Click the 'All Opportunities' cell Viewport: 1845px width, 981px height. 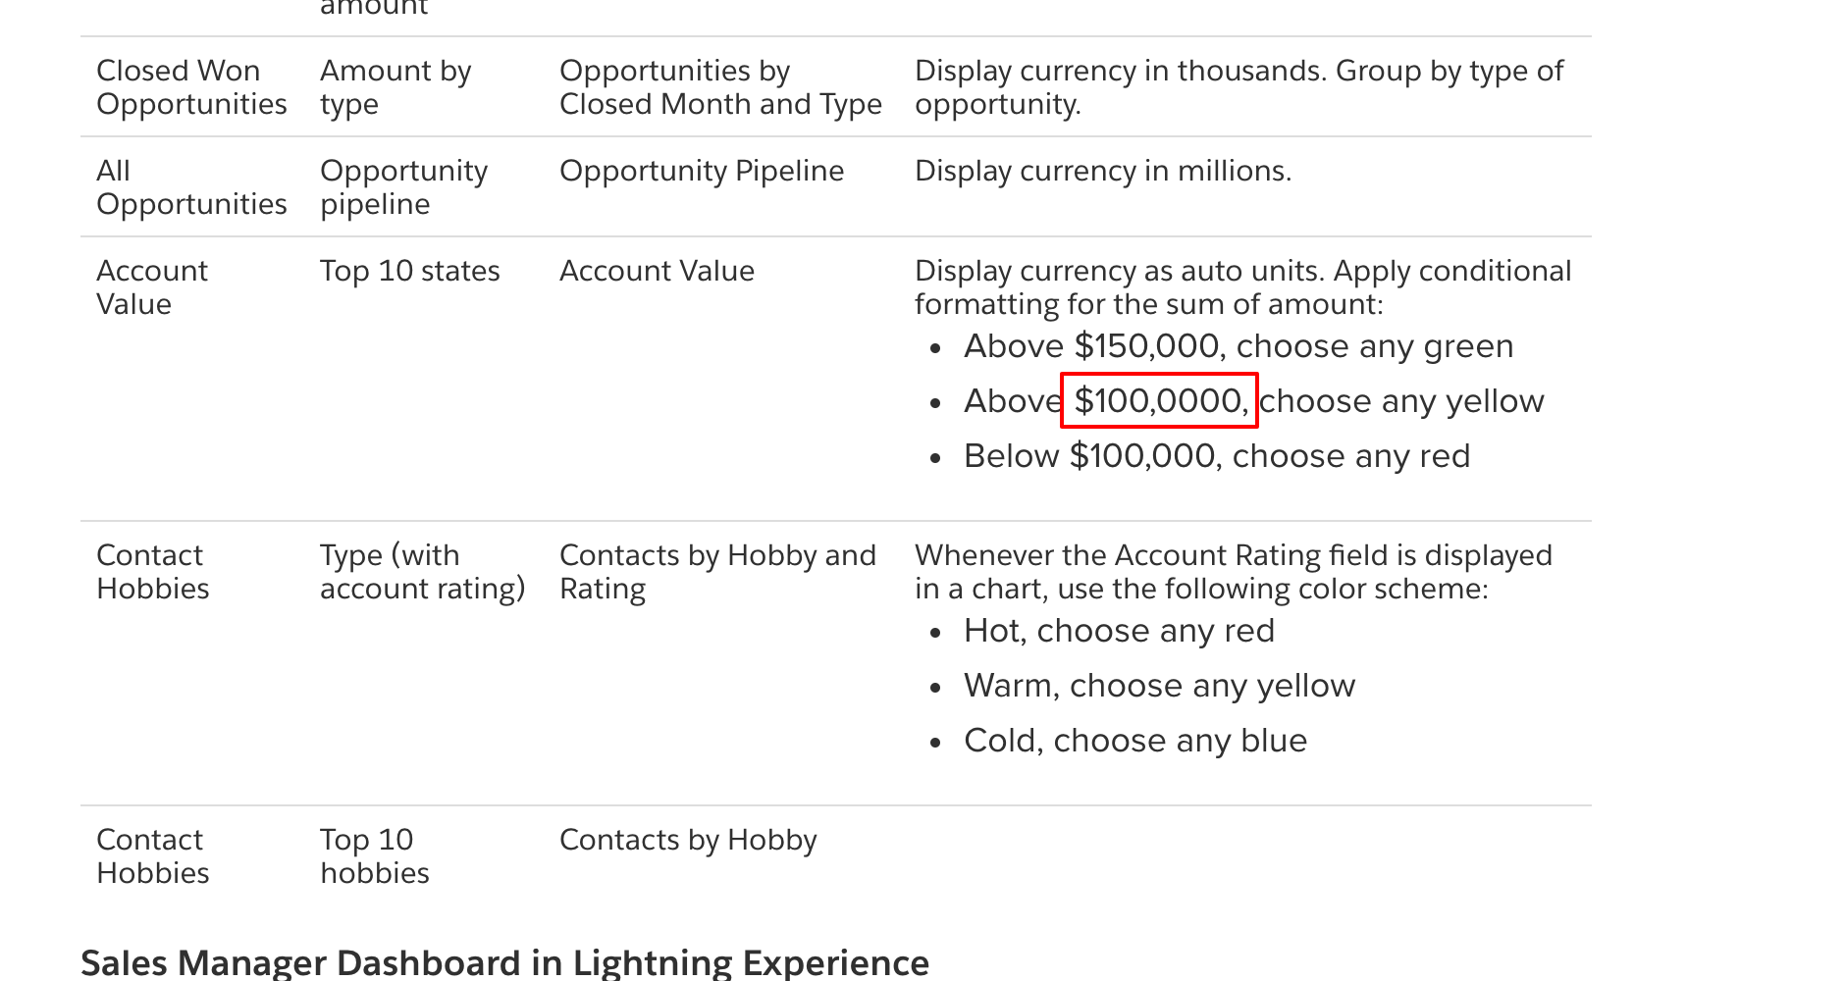pos(191,187)
